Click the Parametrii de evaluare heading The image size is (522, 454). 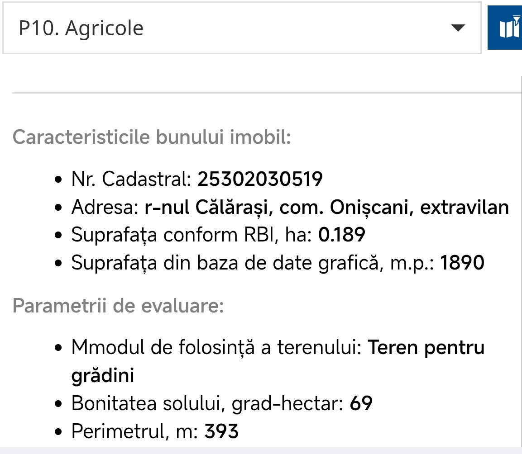[118, 306]
